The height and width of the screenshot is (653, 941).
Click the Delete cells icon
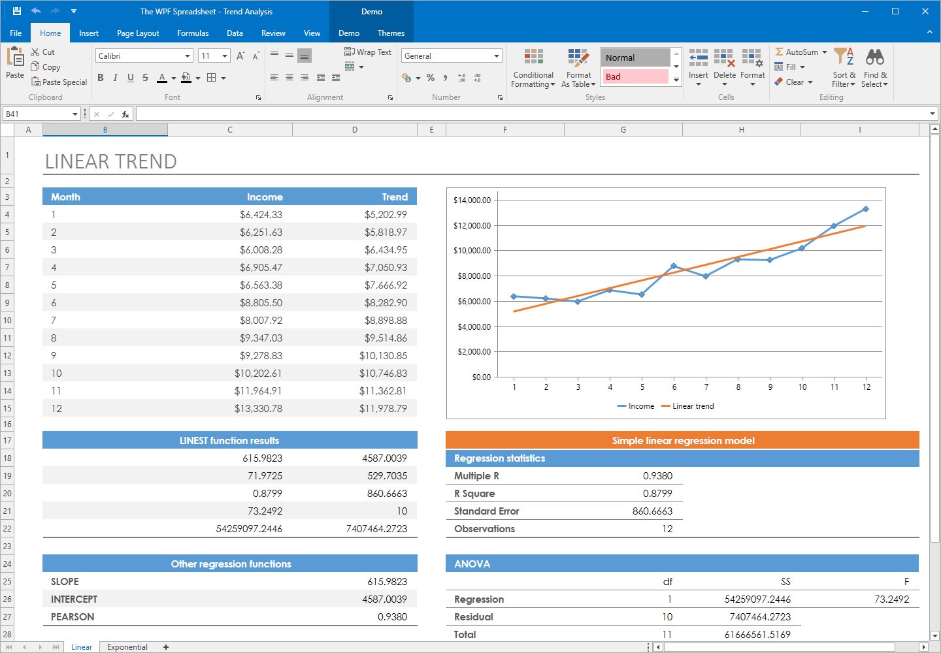724,58
